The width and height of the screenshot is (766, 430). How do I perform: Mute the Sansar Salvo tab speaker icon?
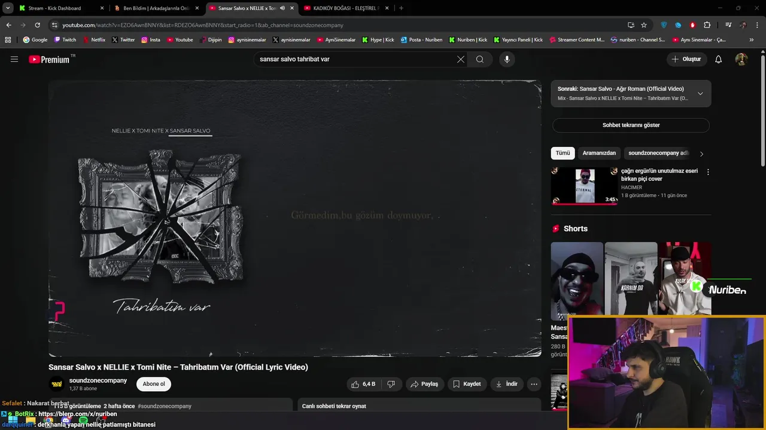tap(282, 8)
